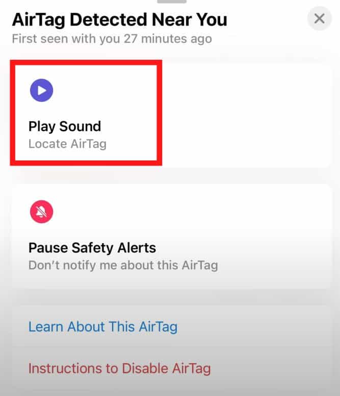Image resolution: width=340 pixels, height=396 pixels.
Task: Tap the pink crossed-out bell icon
Action: [42, 212]
